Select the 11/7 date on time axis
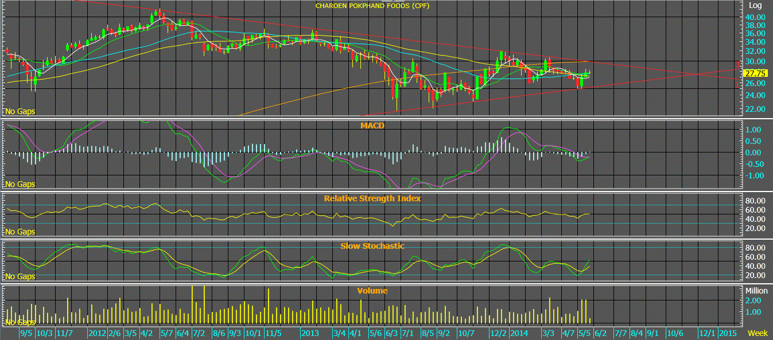Image resolution: width=773 pixels, height=340 pixels. pos(64,333)
